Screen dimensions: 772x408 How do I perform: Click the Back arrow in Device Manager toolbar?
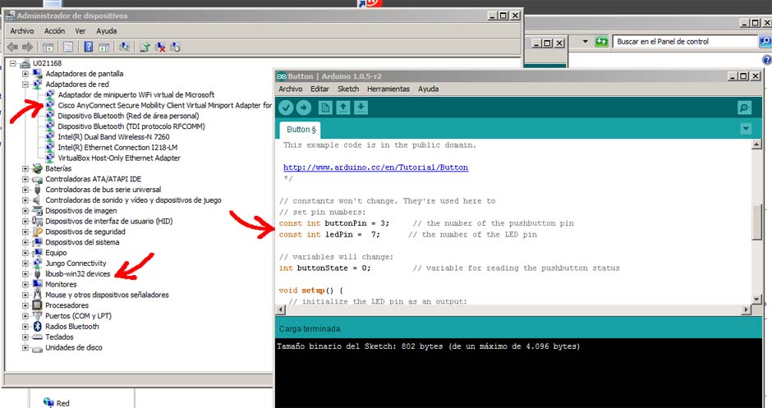(13, 48)
